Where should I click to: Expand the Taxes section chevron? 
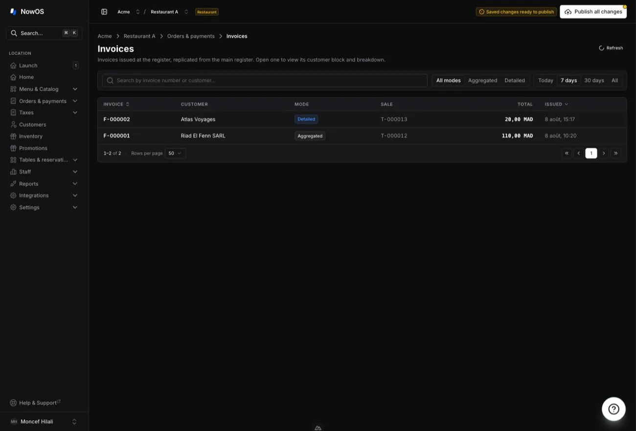tap(75, 113)
